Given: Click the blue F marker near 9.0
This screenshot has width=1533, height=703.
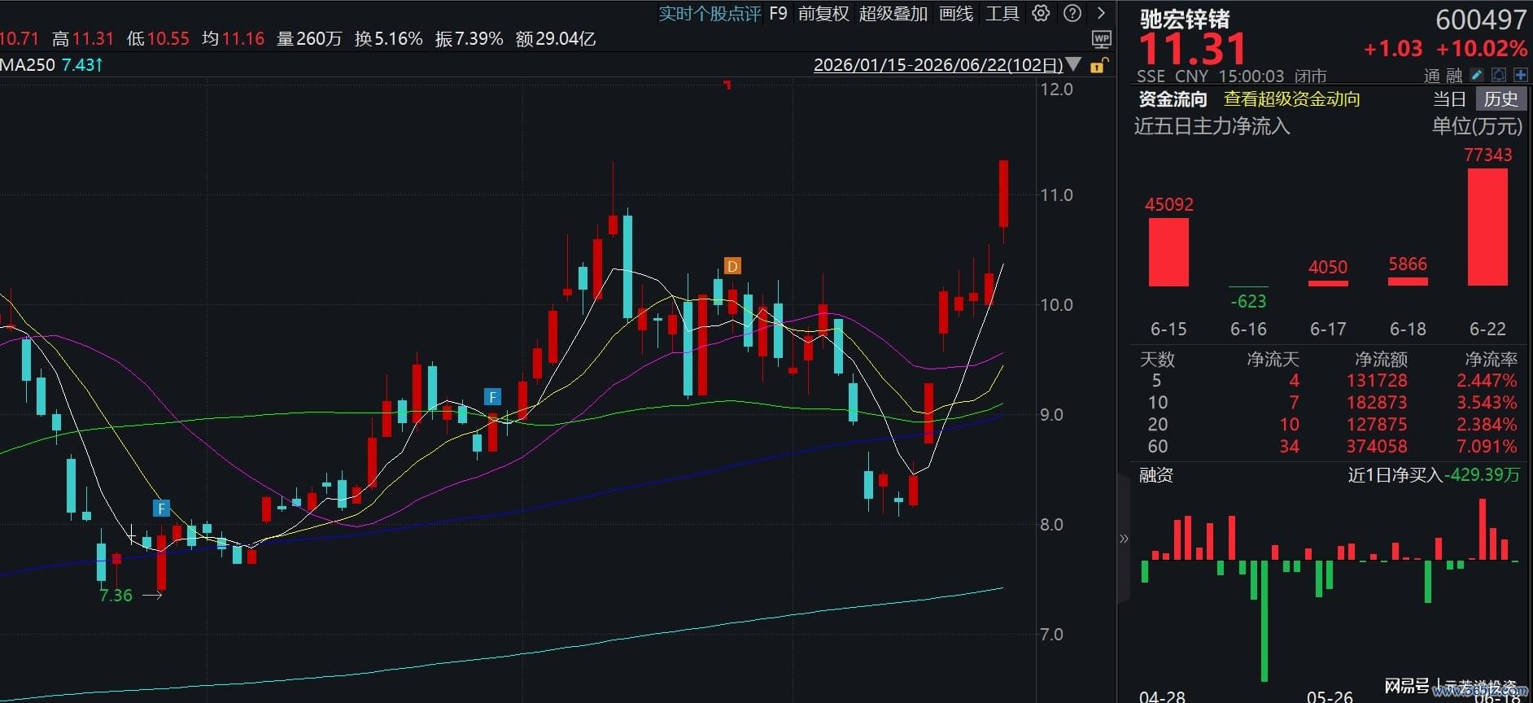Looking at the screenshot, I should pyautogui.click(x=492, y=397).
